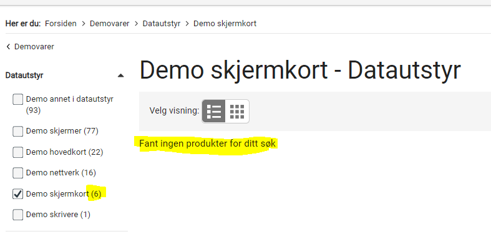Click the back chevron beside Demovarer
This screenshot has height=234, width=491.
(x=8, y=47)
